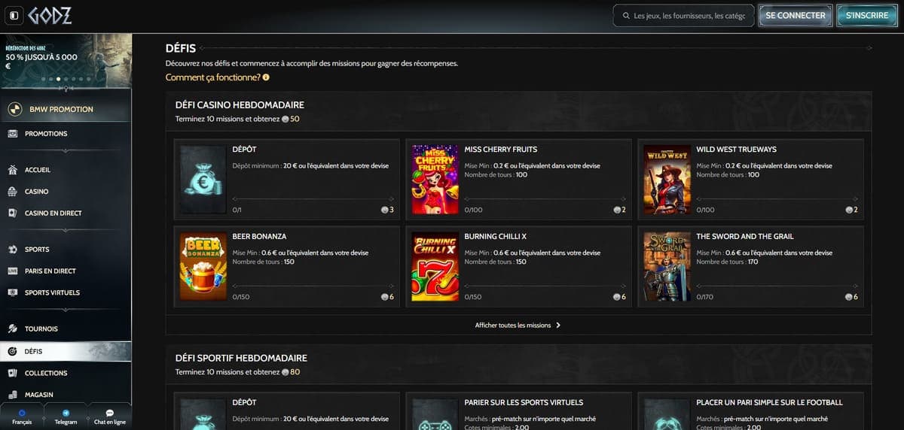Click Burning Chilli X title text
The width and height of the screenshot is (904, 430).
[x=496, y=237]
